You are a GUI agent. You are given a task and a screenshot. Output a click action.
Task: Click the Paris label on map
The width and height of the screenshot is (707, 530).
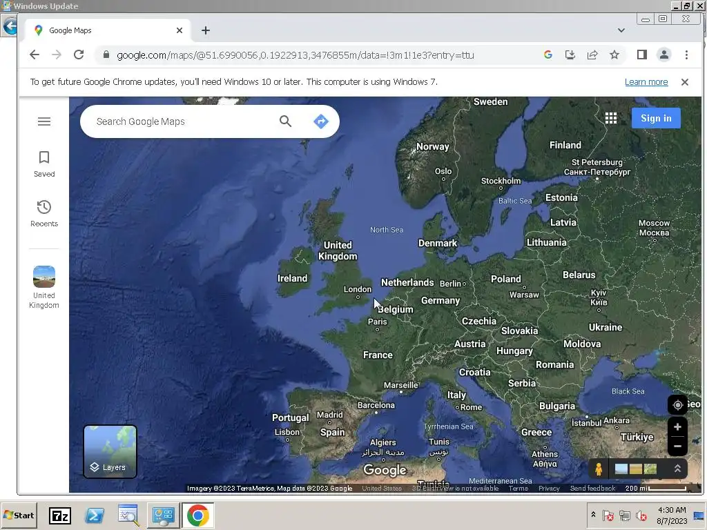(378, 322)
